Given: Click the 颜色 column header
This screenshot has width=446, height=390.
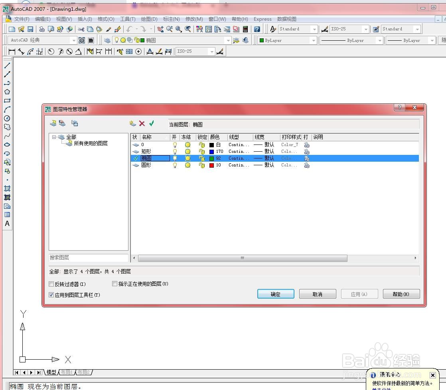Looking at the screenshot, I should (218, 137).
